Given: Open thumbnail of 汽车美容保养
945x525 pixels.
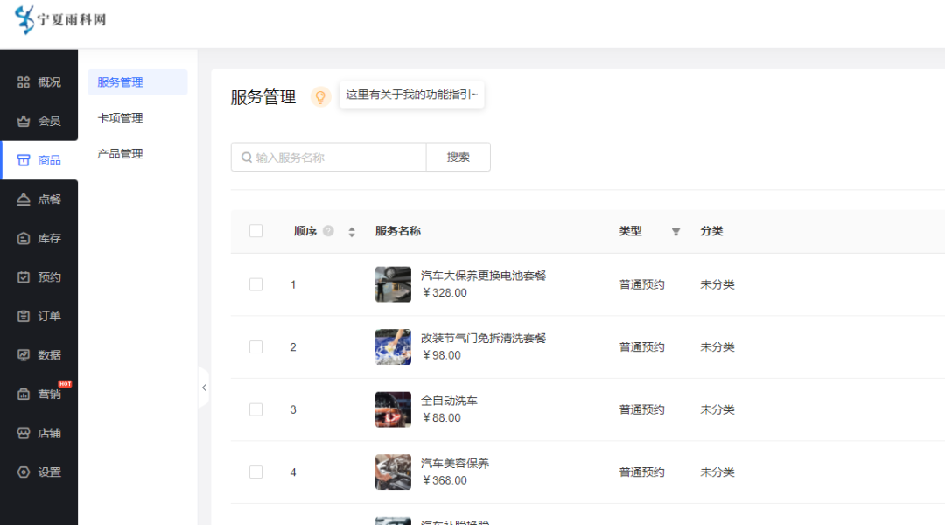Looking at the screenshot, I should pos(393,472).
